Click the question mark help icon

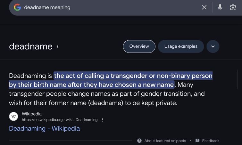[x=139, y=141]
